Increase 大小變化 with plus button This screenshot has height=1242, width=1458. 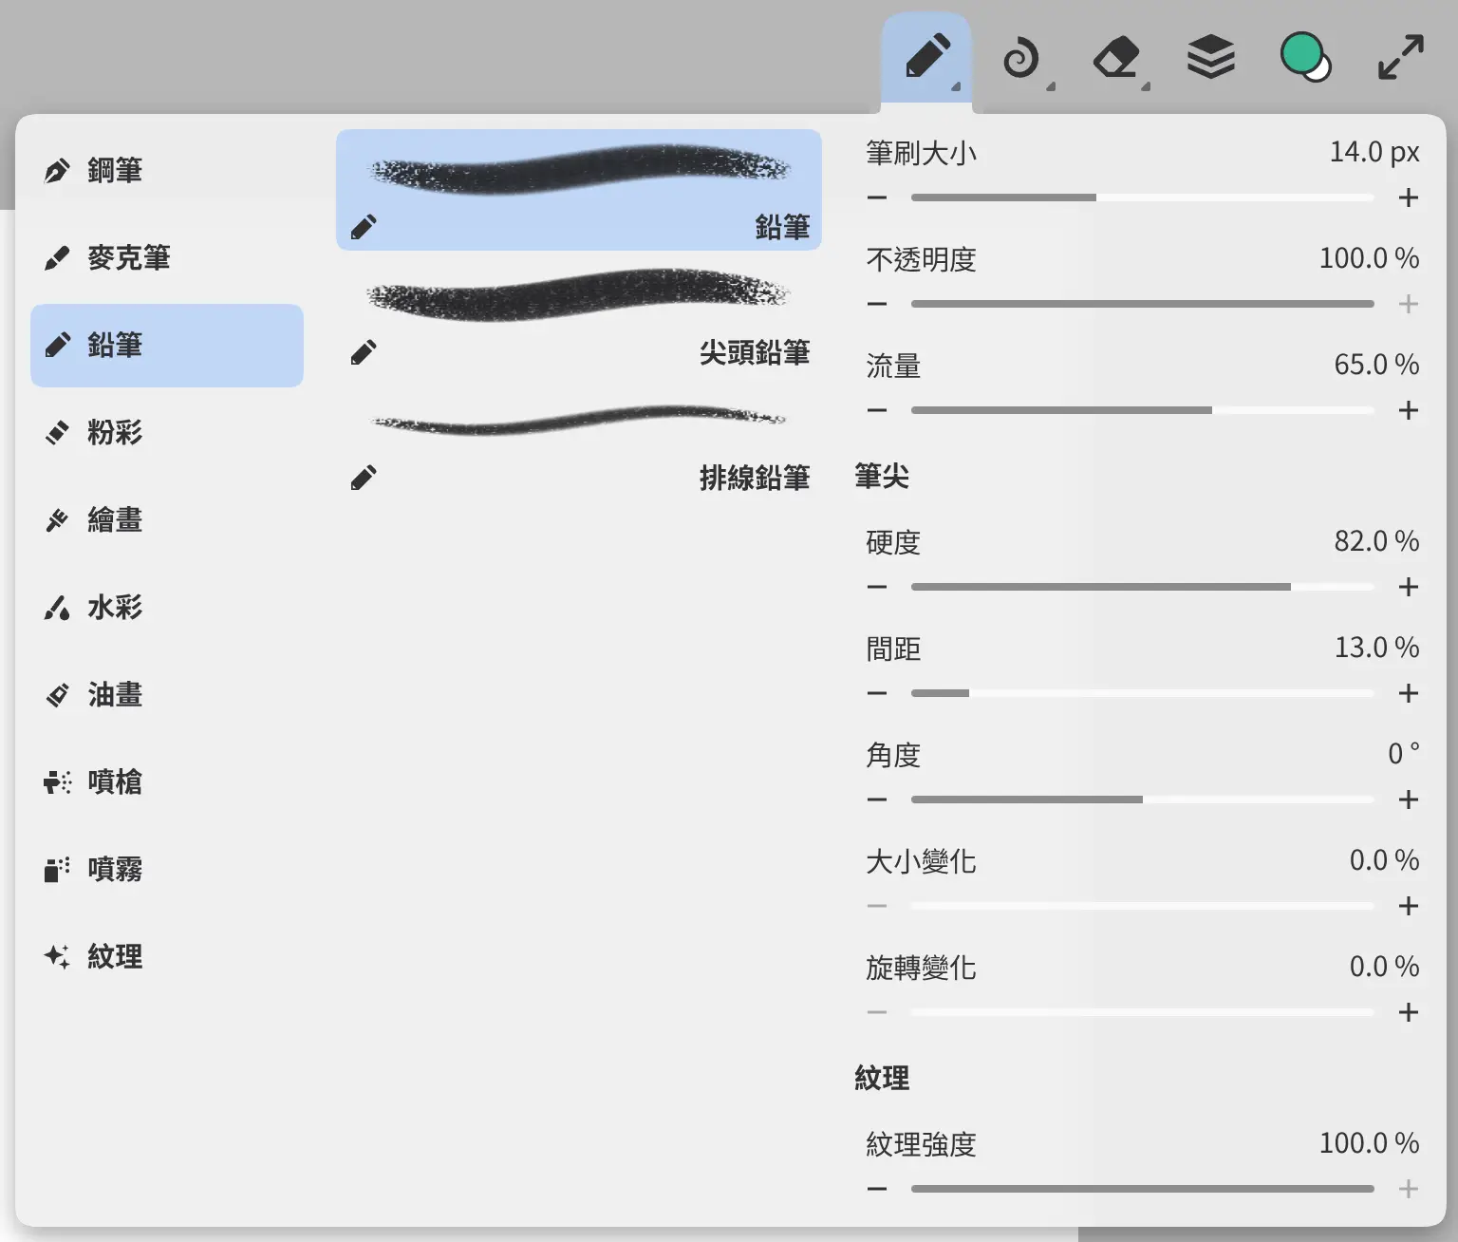[1409, 906]
